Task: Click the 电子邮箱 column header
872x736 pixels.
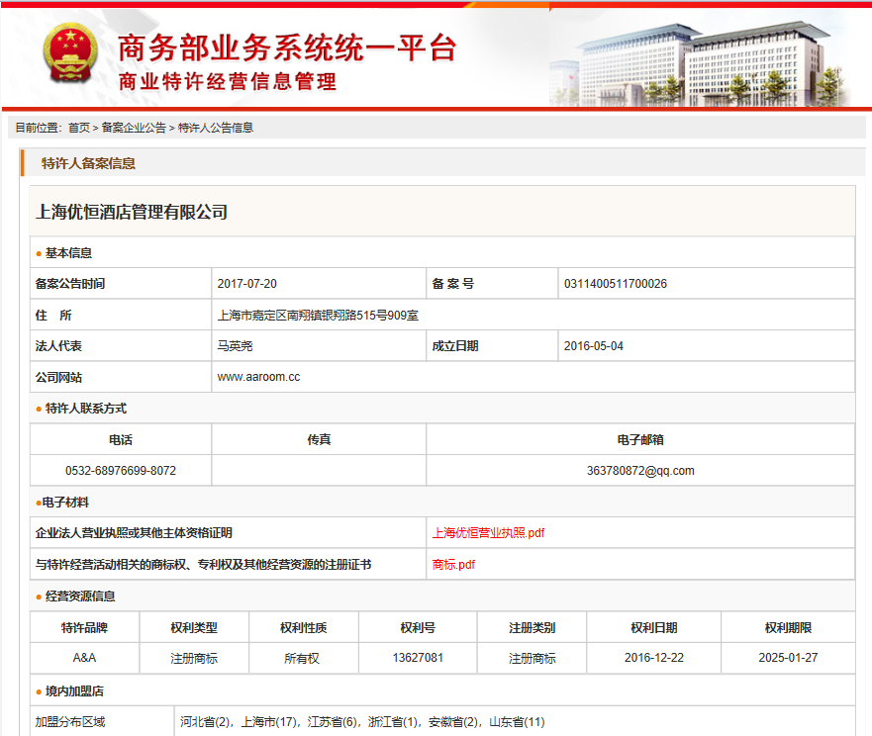Action: pyautogui.click(x=640, y=439)
